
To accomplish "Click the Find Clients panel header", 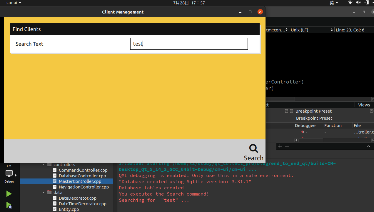I will coord(135,29).
